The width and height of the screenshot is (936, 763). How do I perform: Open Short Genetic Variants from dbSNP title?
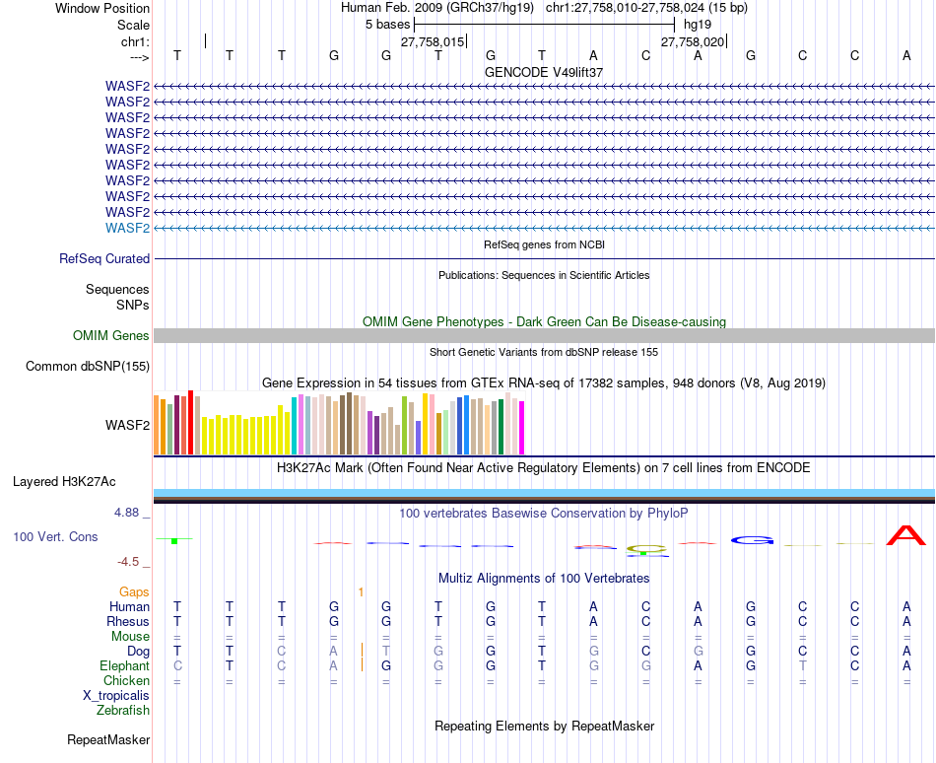[x=544, y=352]
